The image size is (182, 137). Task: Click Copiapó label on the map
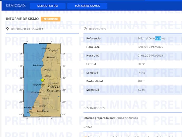coord(54,50)
